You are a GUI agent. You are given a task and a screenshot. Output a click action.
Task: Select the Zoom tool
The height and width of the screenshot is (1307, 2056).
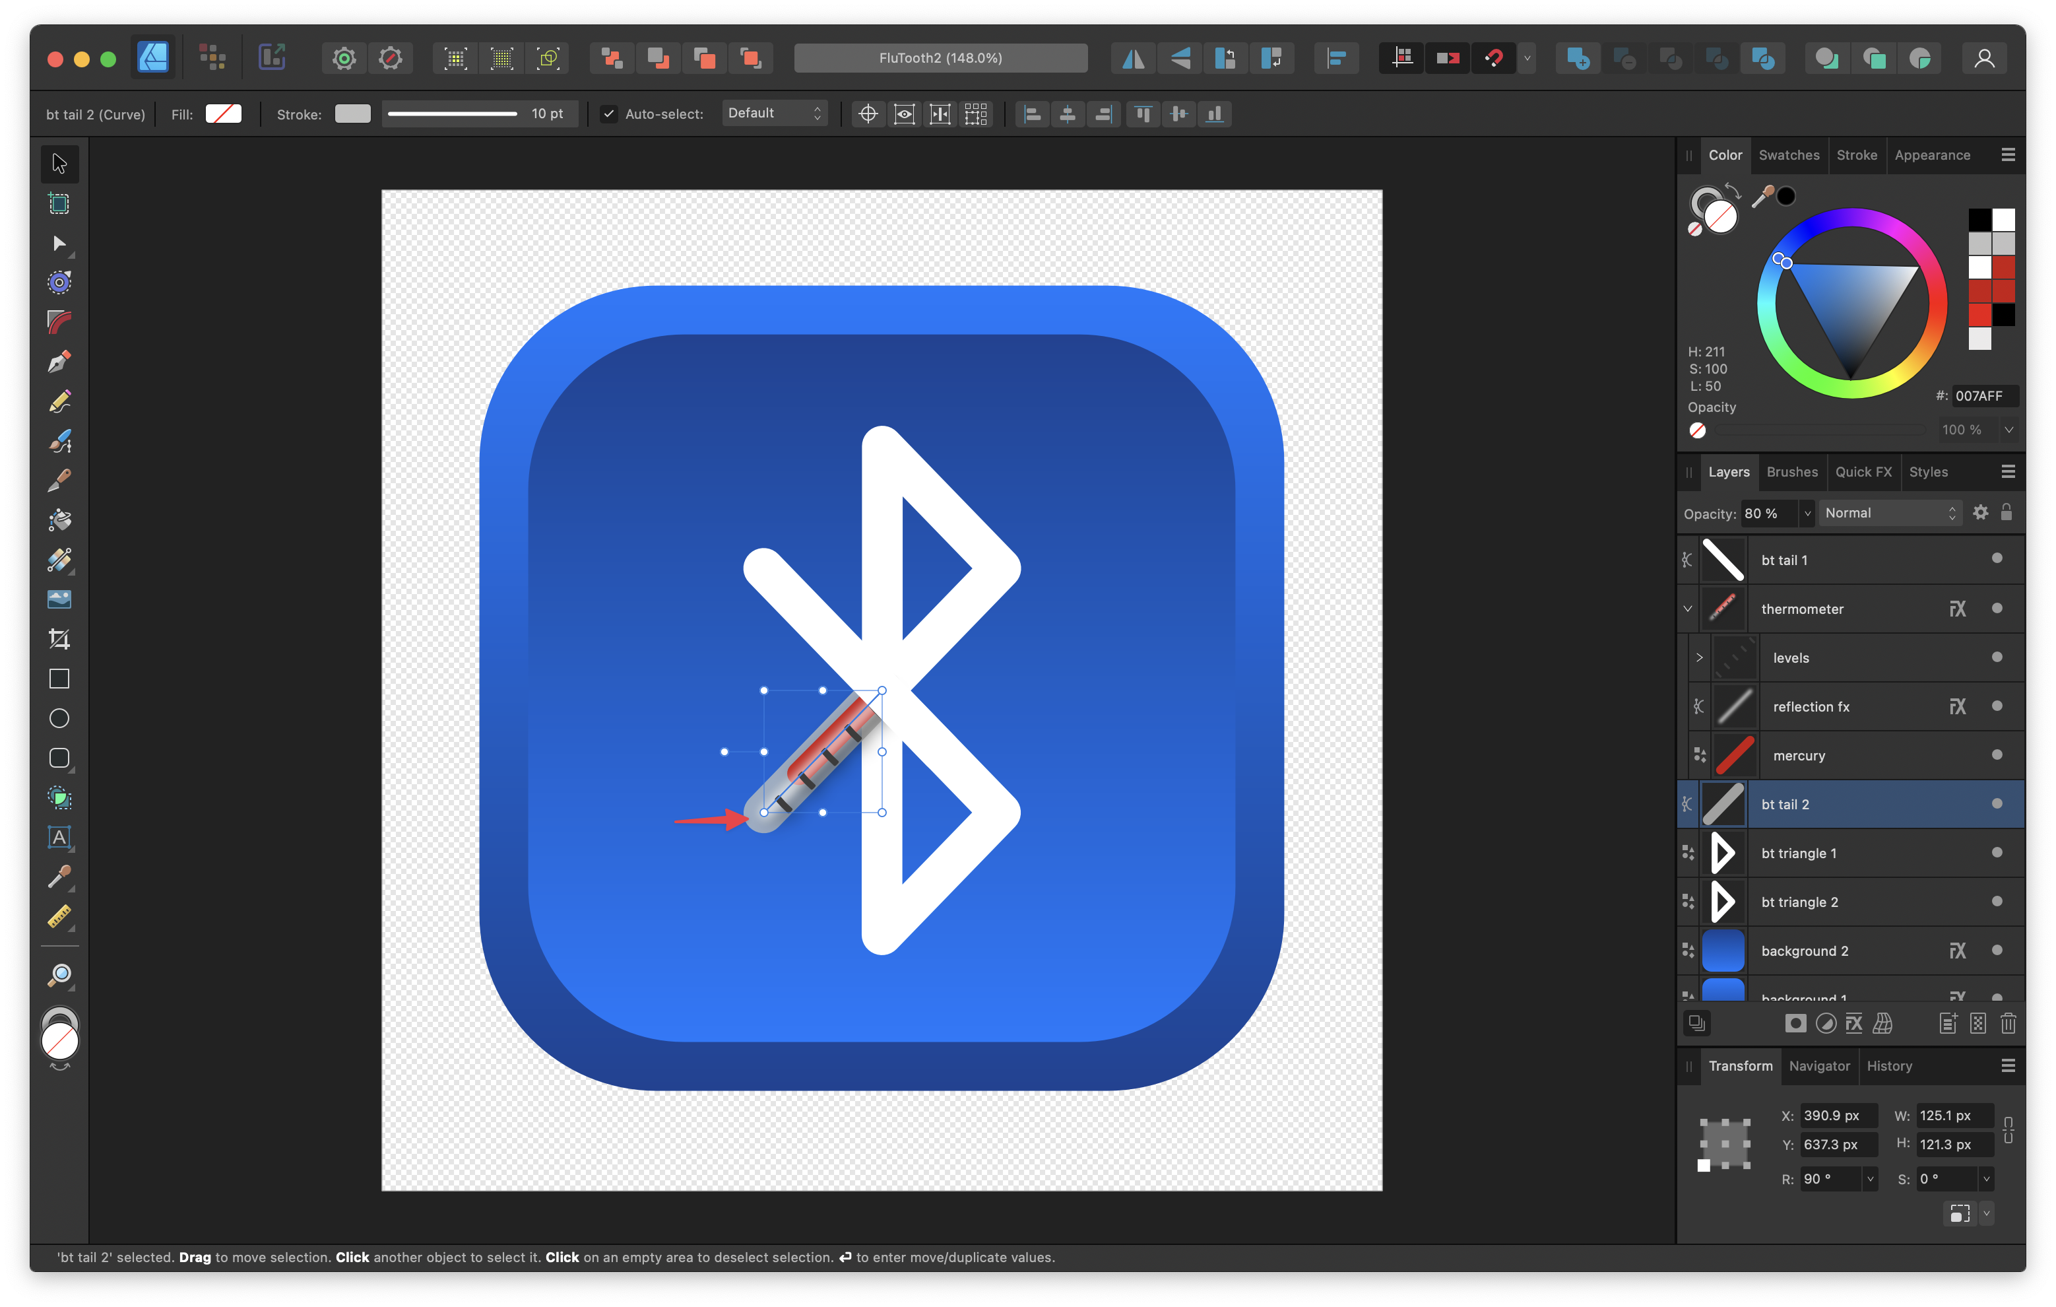tap(59, 975)
